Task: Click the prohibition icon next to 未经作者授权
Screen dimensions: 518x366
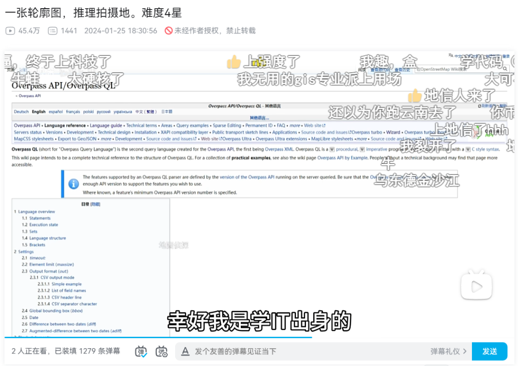Action: coord(169,30)
